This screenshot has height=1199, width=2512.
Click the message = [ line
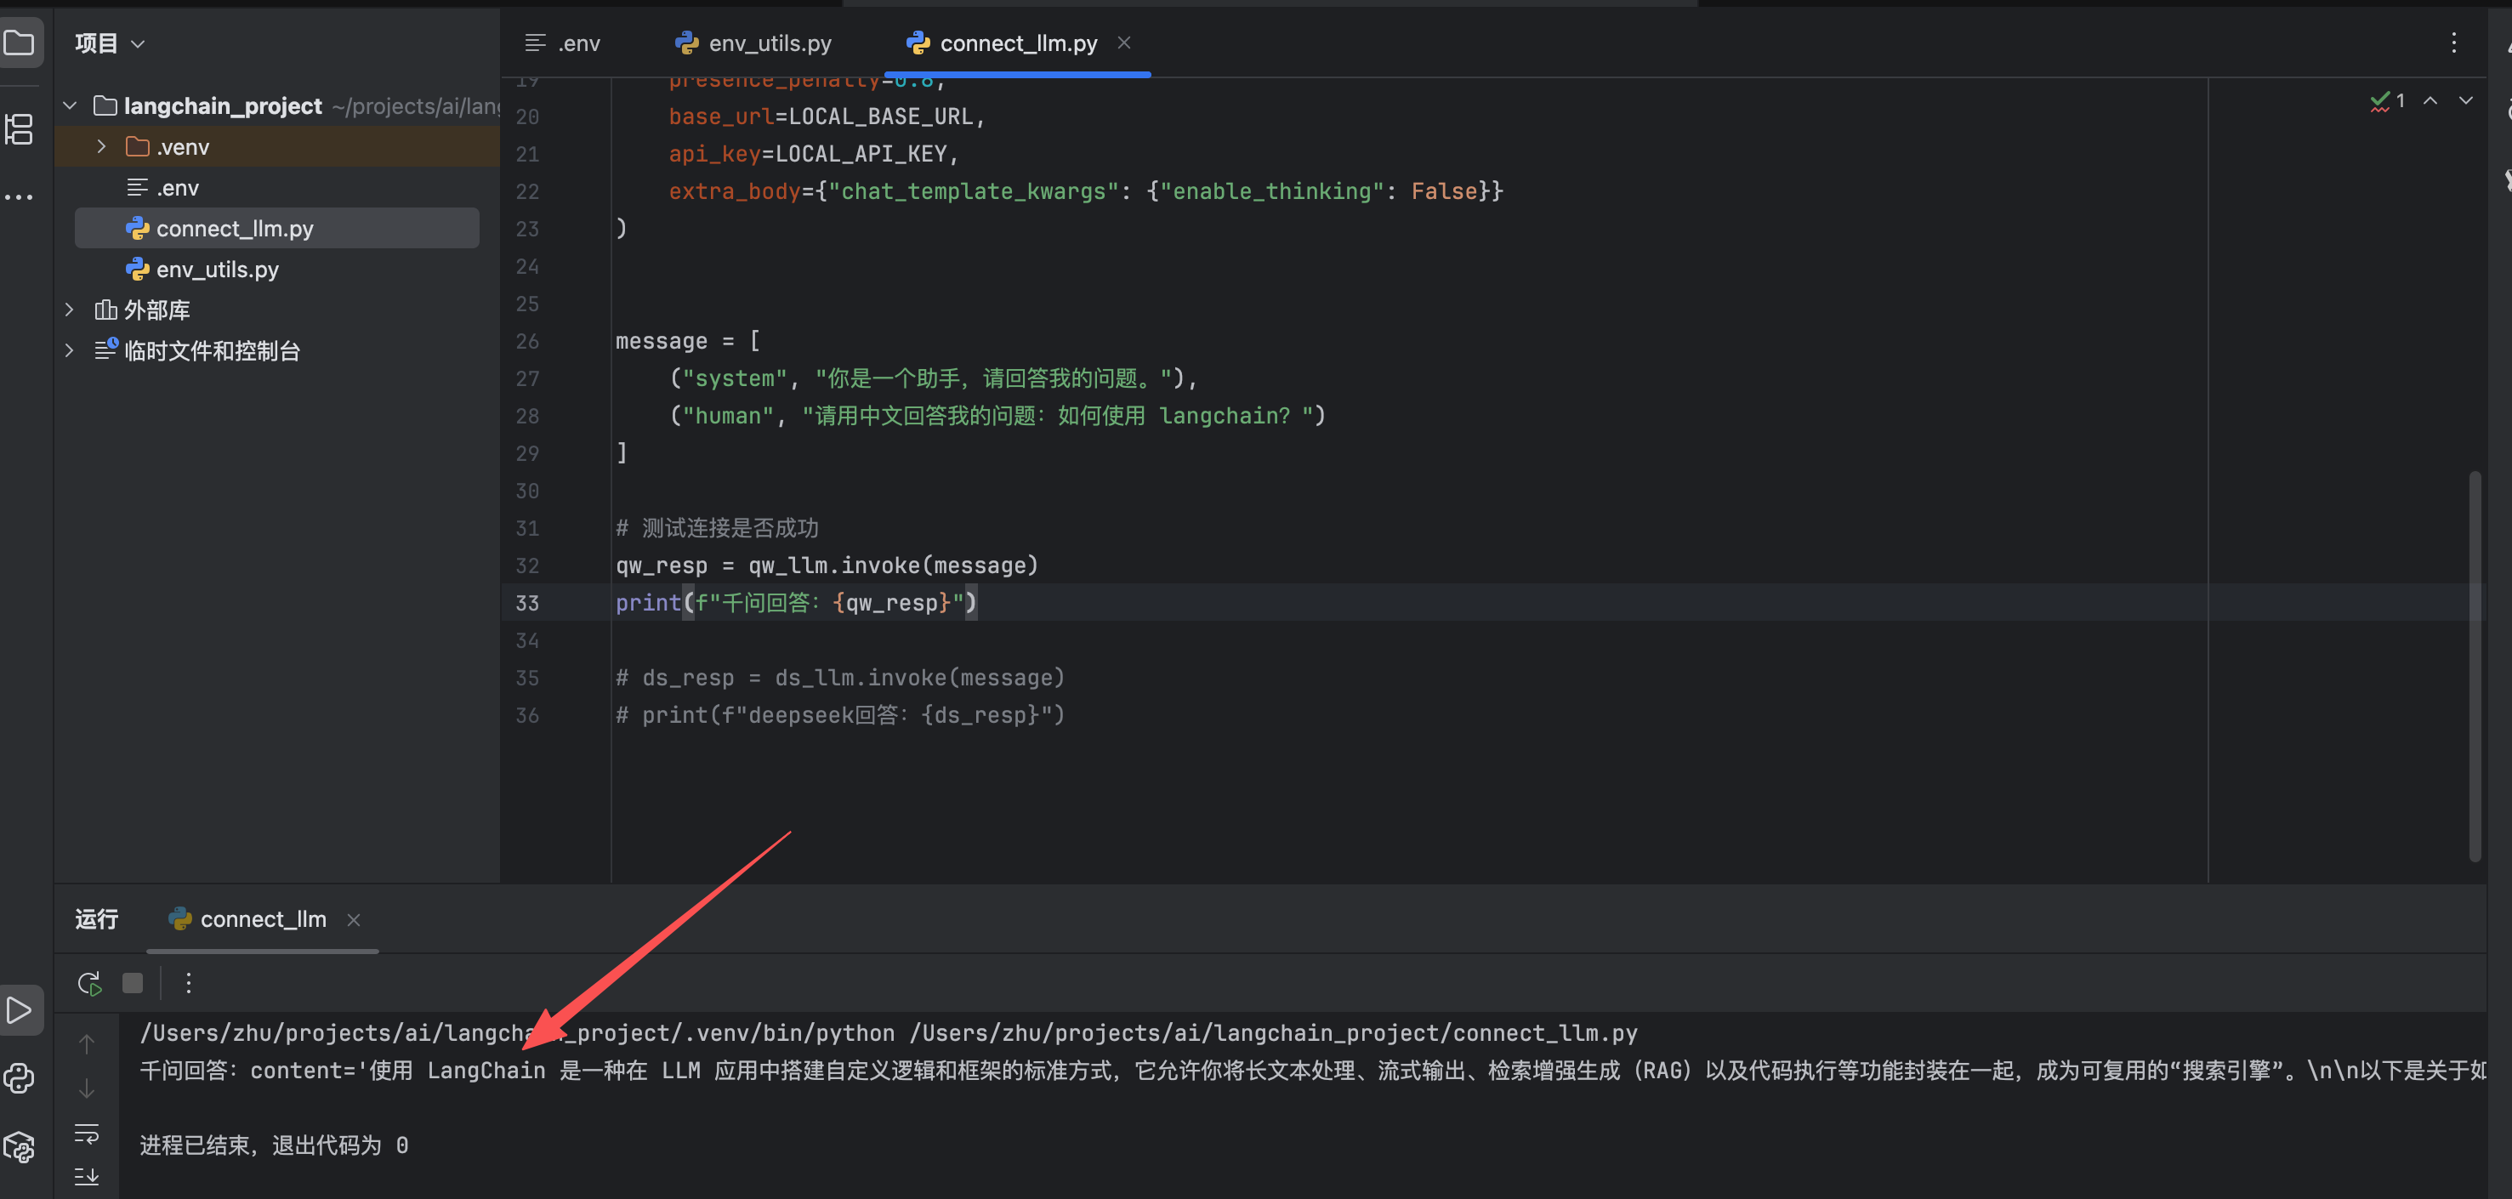(687, 341)
